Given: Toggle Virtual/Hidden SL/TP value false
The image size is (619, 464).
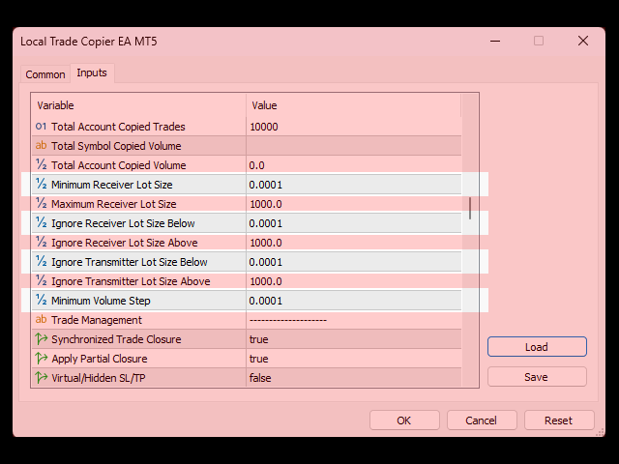Looking at the screenshot, I should (x=354, y=378).
